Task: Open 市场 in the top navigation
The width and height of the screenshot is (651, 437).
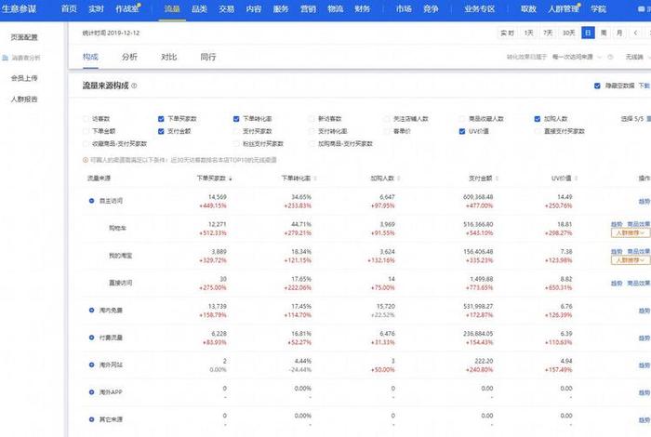Action: 404,8
